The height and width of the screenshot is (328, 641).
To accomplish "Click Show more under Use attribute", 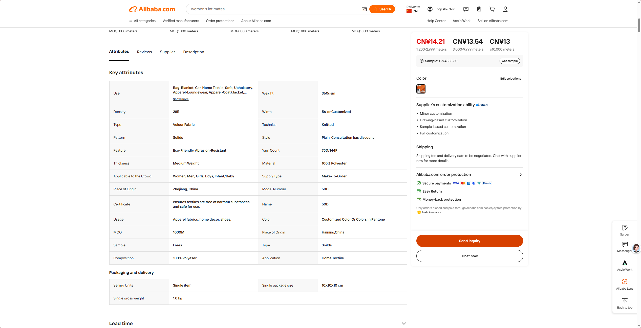I will point(181,99).
